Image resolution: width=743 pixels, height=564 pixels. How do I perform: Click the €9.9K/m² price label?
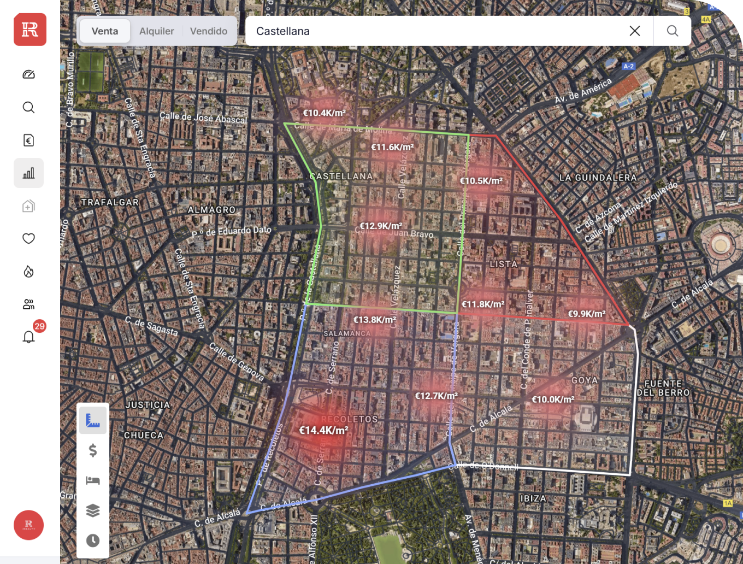click(x=587, y=314)
